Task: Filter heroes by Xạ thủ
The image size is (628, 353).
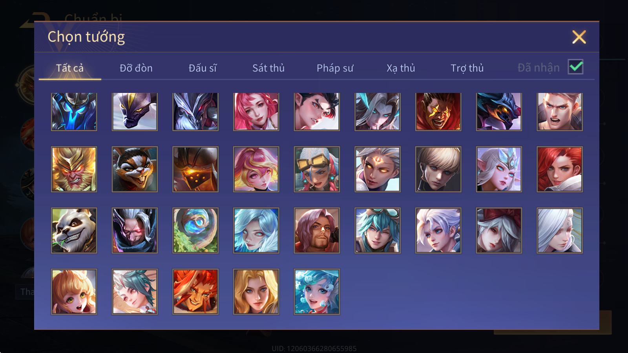Action: 401,68
